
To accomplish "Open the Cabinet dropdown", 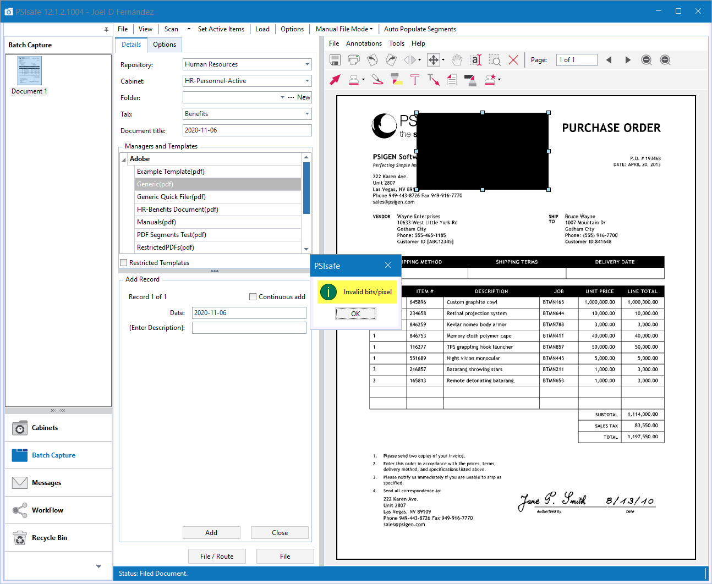I will pos(307,81).
